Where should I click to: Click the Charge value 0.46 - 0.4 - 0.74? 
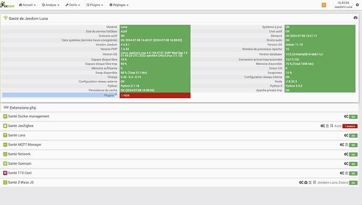pyautogui.click(x=131, y=77)
